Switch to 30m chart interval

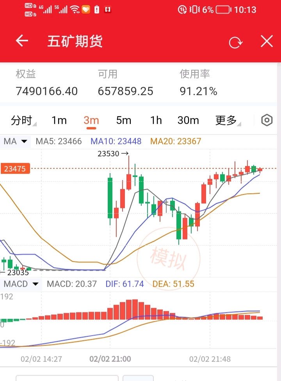(188, 120)
